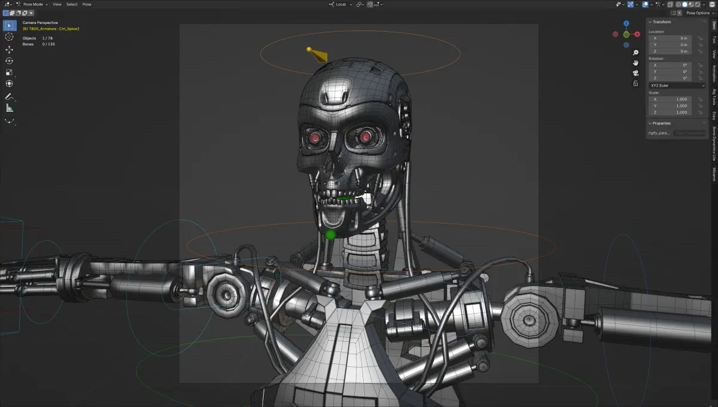
Task: Open the Pose Mode dropdown
Action: point(31,5)
